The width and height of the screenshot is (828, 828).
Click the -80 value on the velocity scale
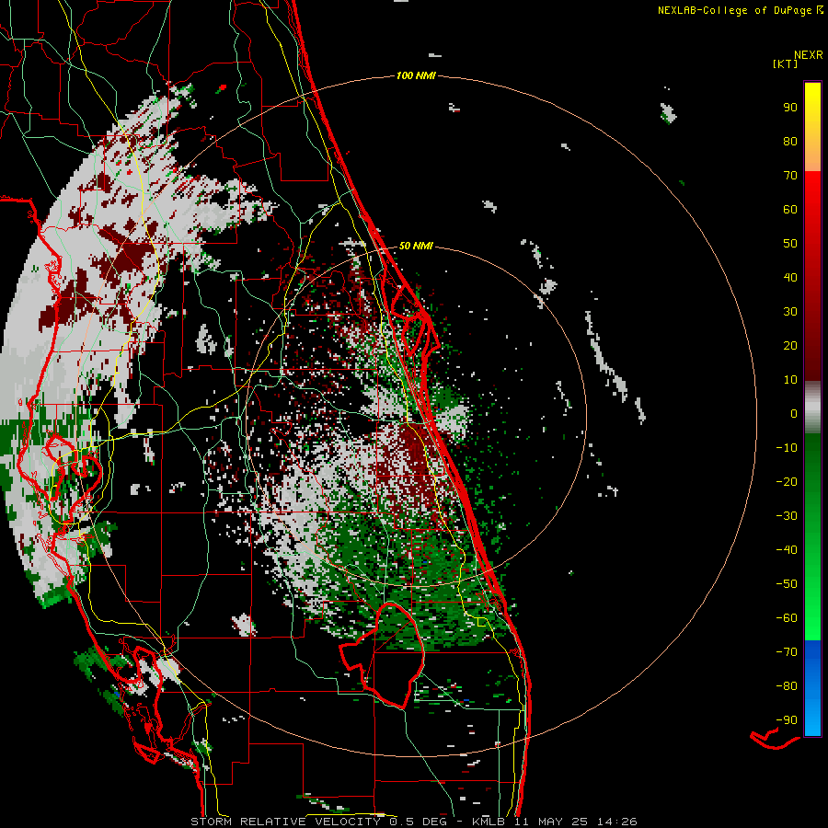pyautogui.click(x=787, y=686)
